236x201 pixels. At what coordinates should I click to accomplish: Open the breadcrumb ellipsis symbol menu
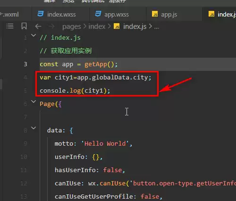click(x=156, y=27)
